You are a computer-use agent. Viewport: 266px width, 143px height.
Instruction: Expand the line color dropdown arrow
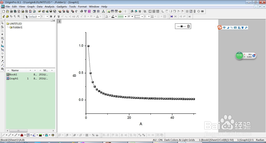click(116, 16)
